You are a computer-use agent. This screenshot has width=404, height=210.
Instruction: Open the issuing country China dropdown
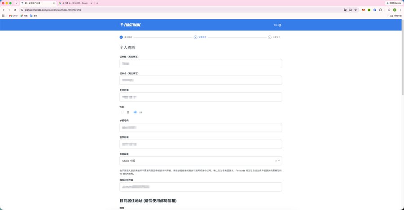(x=201, y=161)
